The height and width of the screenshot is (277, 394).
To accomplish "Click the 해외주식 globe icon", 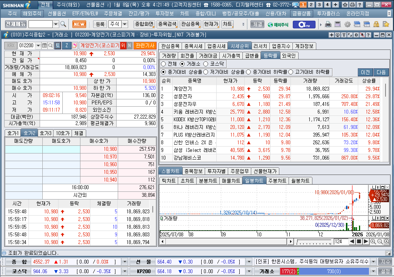I will pyautogui.click(x=278, y=25).
